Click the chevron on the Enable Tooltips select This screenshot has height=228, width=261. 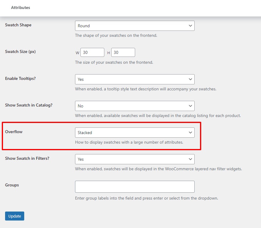tap(190, 79)
